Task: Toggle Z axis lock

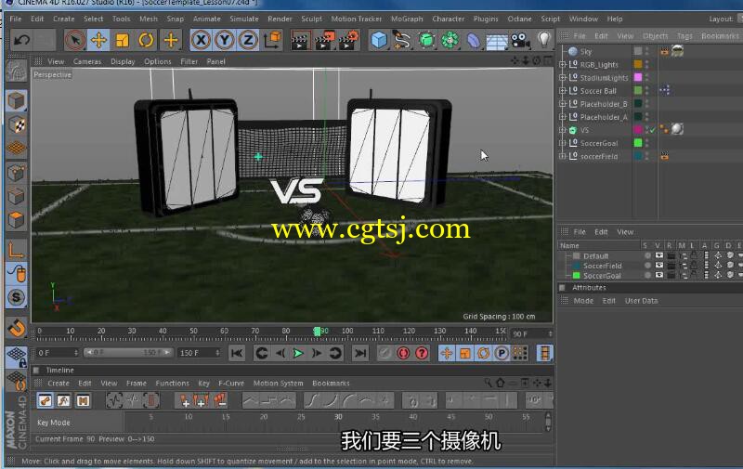Action: [247, 40]
